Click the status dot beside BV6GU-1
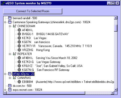 [19, 34]
